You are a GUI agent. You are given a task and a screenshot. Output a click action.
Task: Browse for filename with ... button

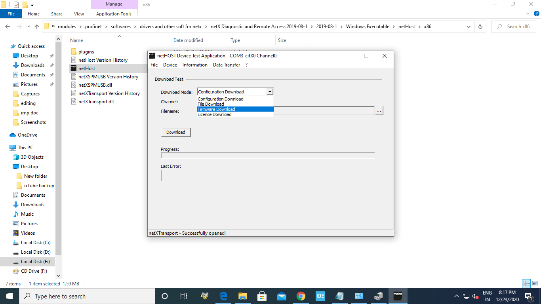(x=379, y=111)
